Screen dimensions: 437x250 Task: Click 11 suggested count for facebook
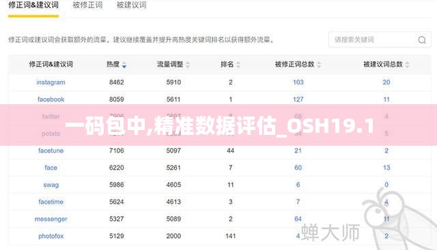386,99
